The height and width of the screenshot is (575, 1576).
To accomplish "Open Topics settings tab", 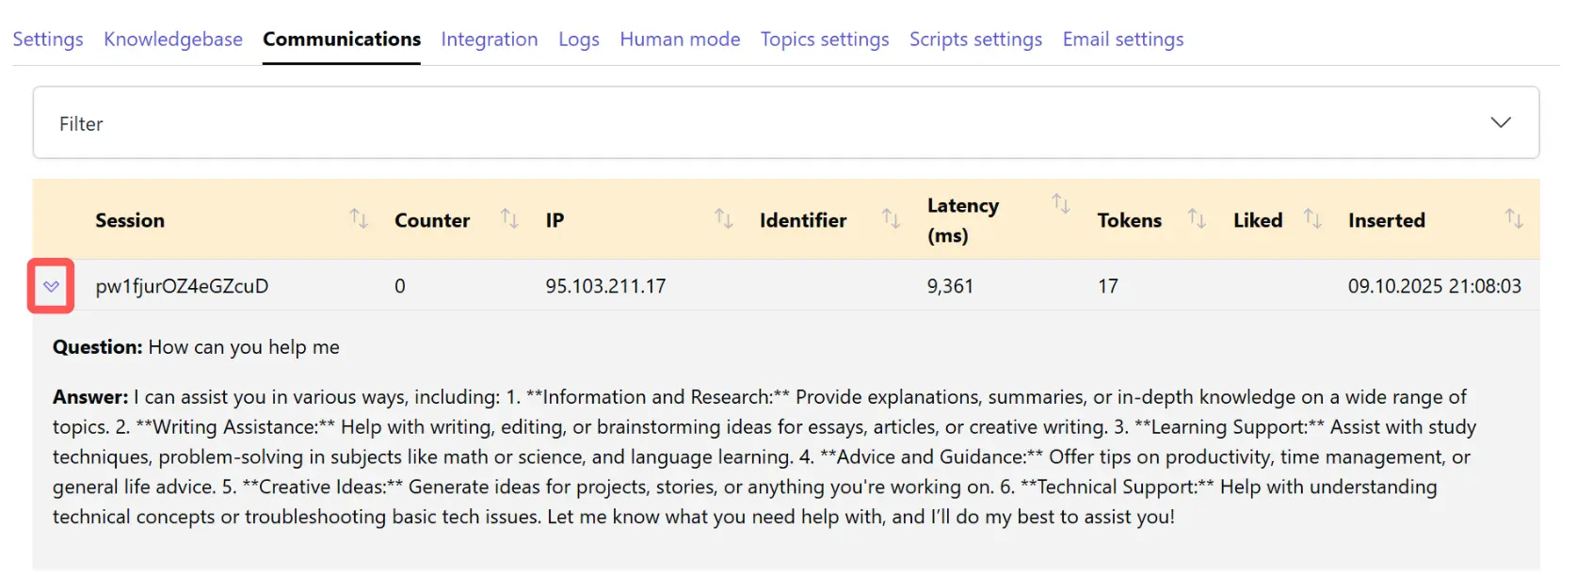I will pos(825,40).
